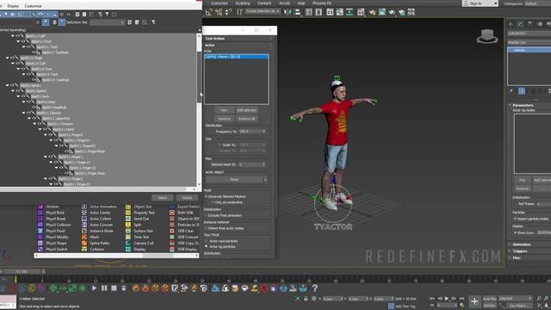Choose the Collision operator icon

point(84,249)
